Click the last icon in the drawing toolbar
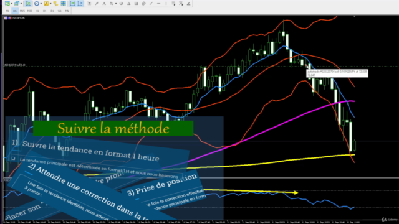Screen dimensions: 399x224 pyautogui.click(x=188, y=4)
